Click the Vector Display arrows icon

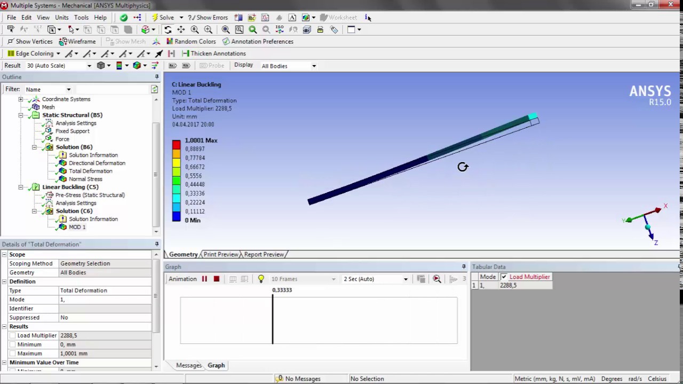[155, 66]
